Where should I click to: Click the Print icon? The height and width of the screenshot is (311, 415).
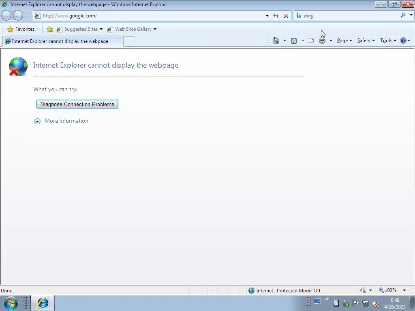[x=322, y=40]
